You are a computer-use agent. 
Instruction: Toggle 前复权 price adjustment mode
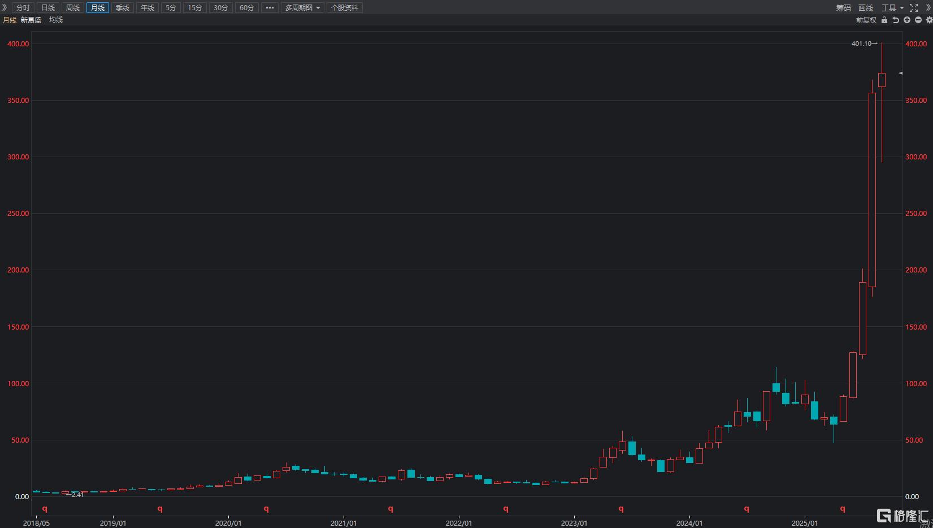(866, 20)
